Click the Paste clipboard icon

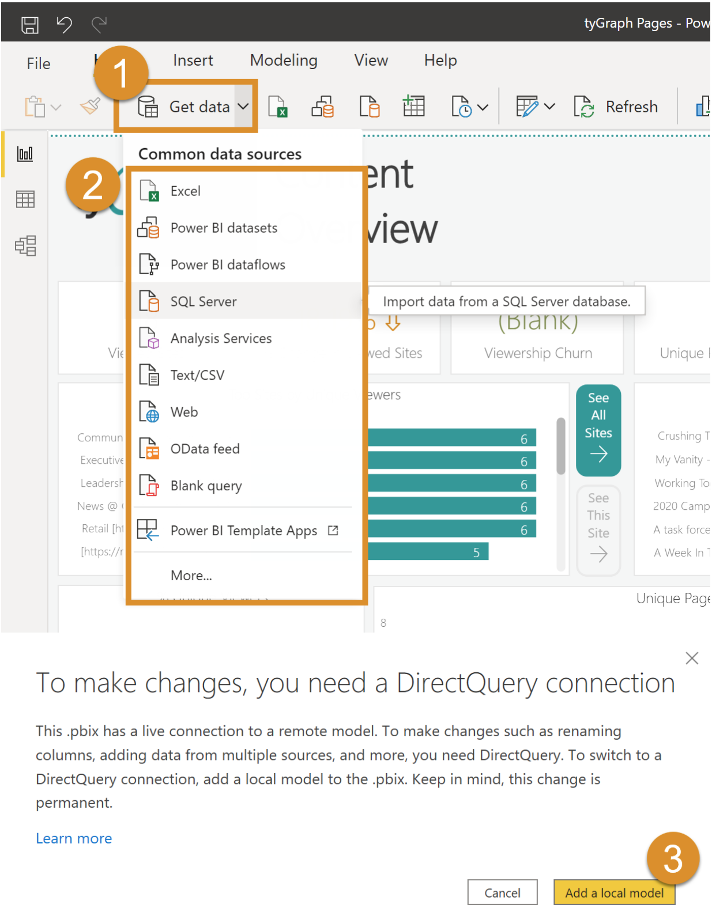click(35, 107)
